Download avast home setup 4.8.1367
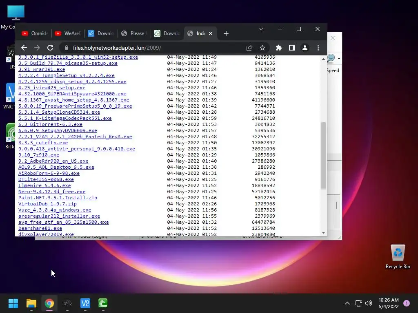This screenshot has width=418, height=313. click(x=74, y=100)
